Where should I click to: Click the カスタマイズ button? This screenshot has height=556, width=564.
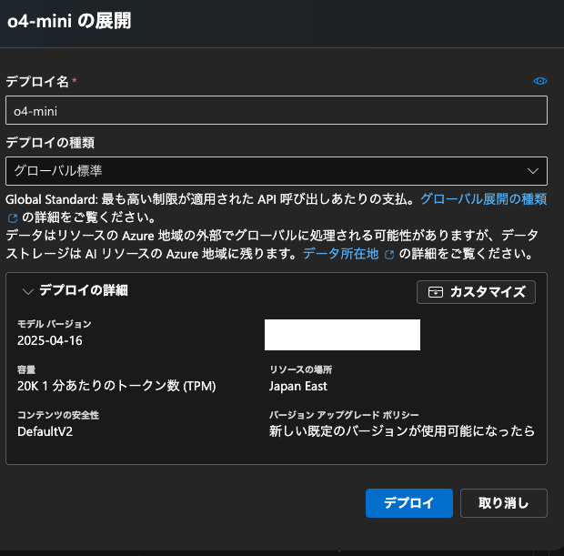[x=476, y=292]
